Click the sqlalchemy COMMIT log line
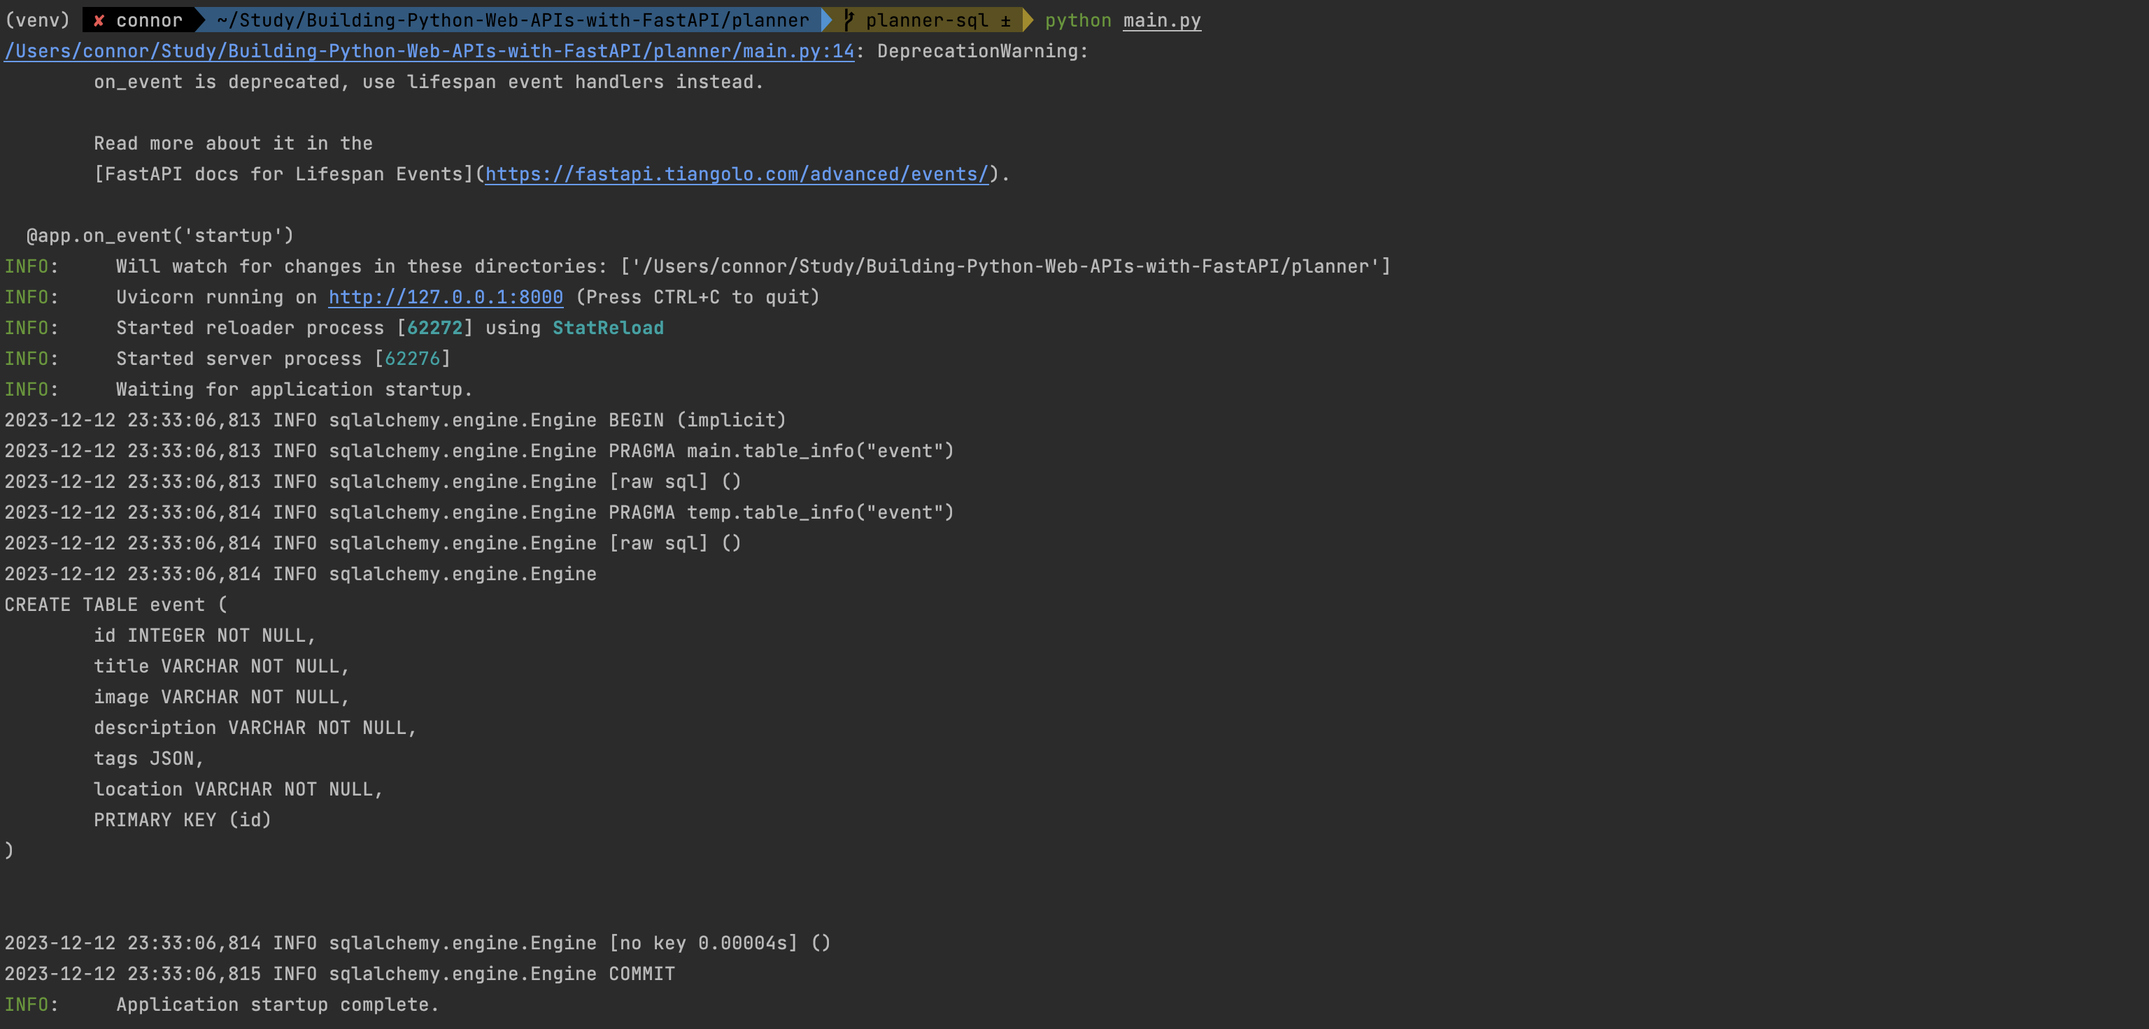 339,973
